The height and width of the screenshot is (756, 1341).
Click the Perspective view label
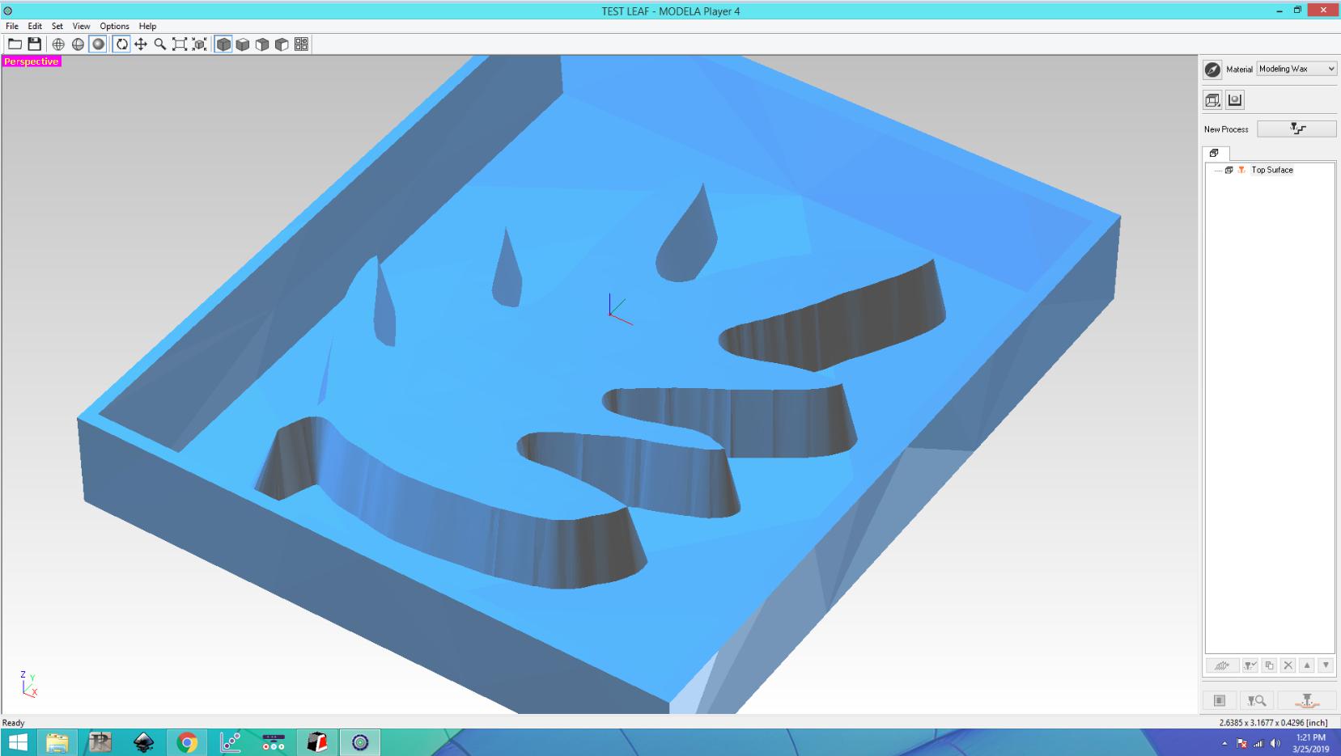pyautogui.click(x=32, y=61)
